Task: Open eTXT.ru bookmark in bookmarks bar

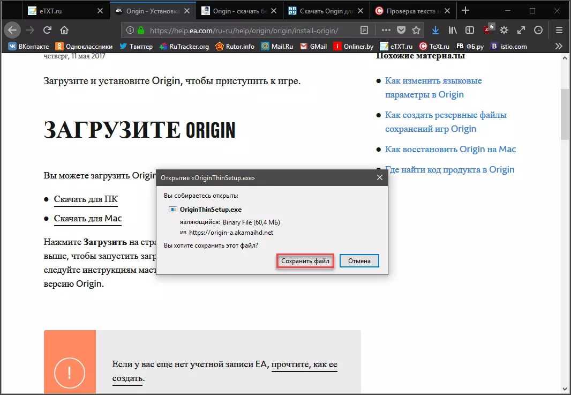Action: (396, 46)
